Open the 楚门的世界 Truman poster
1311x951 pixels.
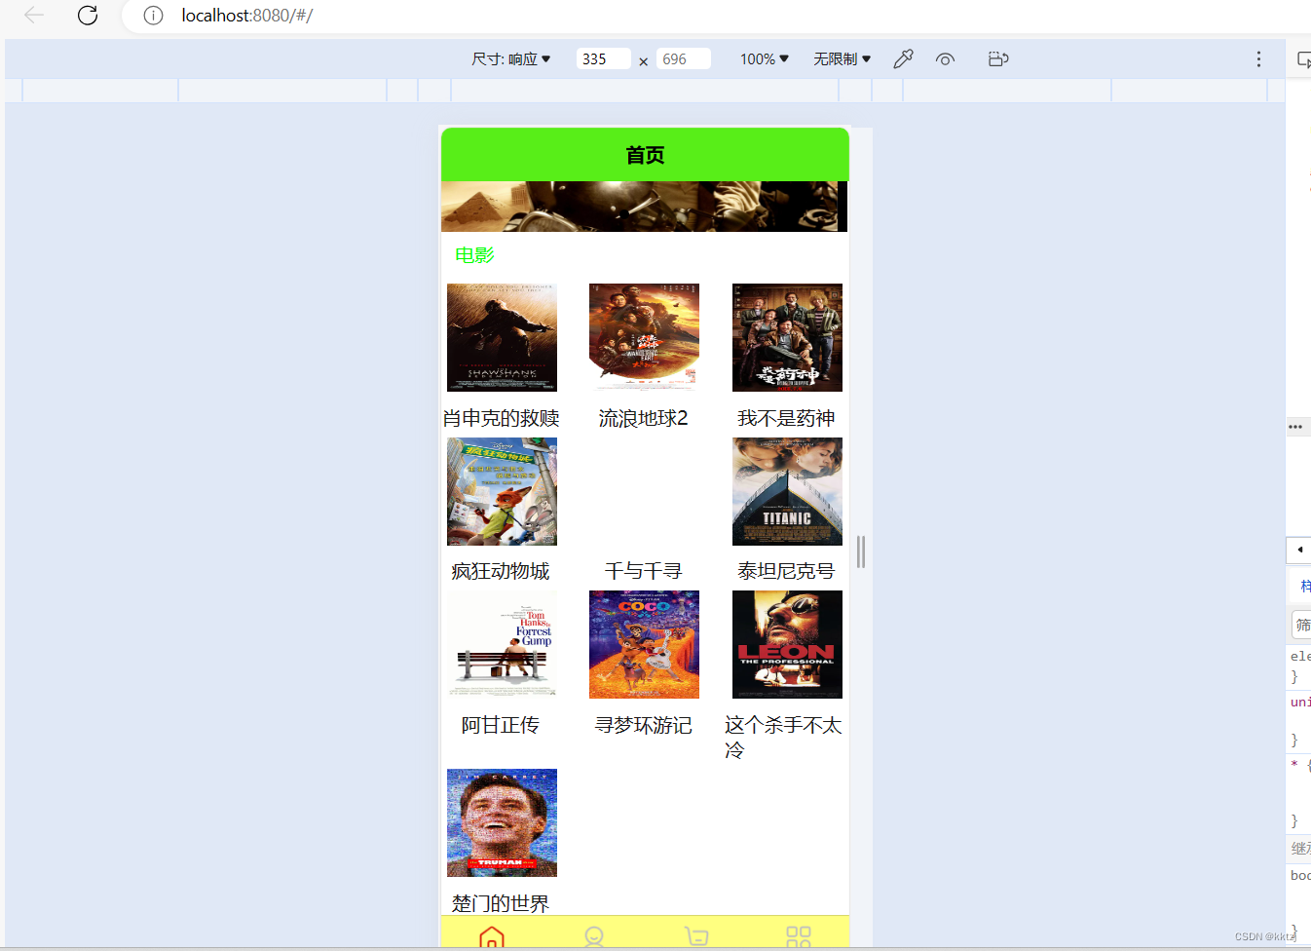[x=502, y=822]
